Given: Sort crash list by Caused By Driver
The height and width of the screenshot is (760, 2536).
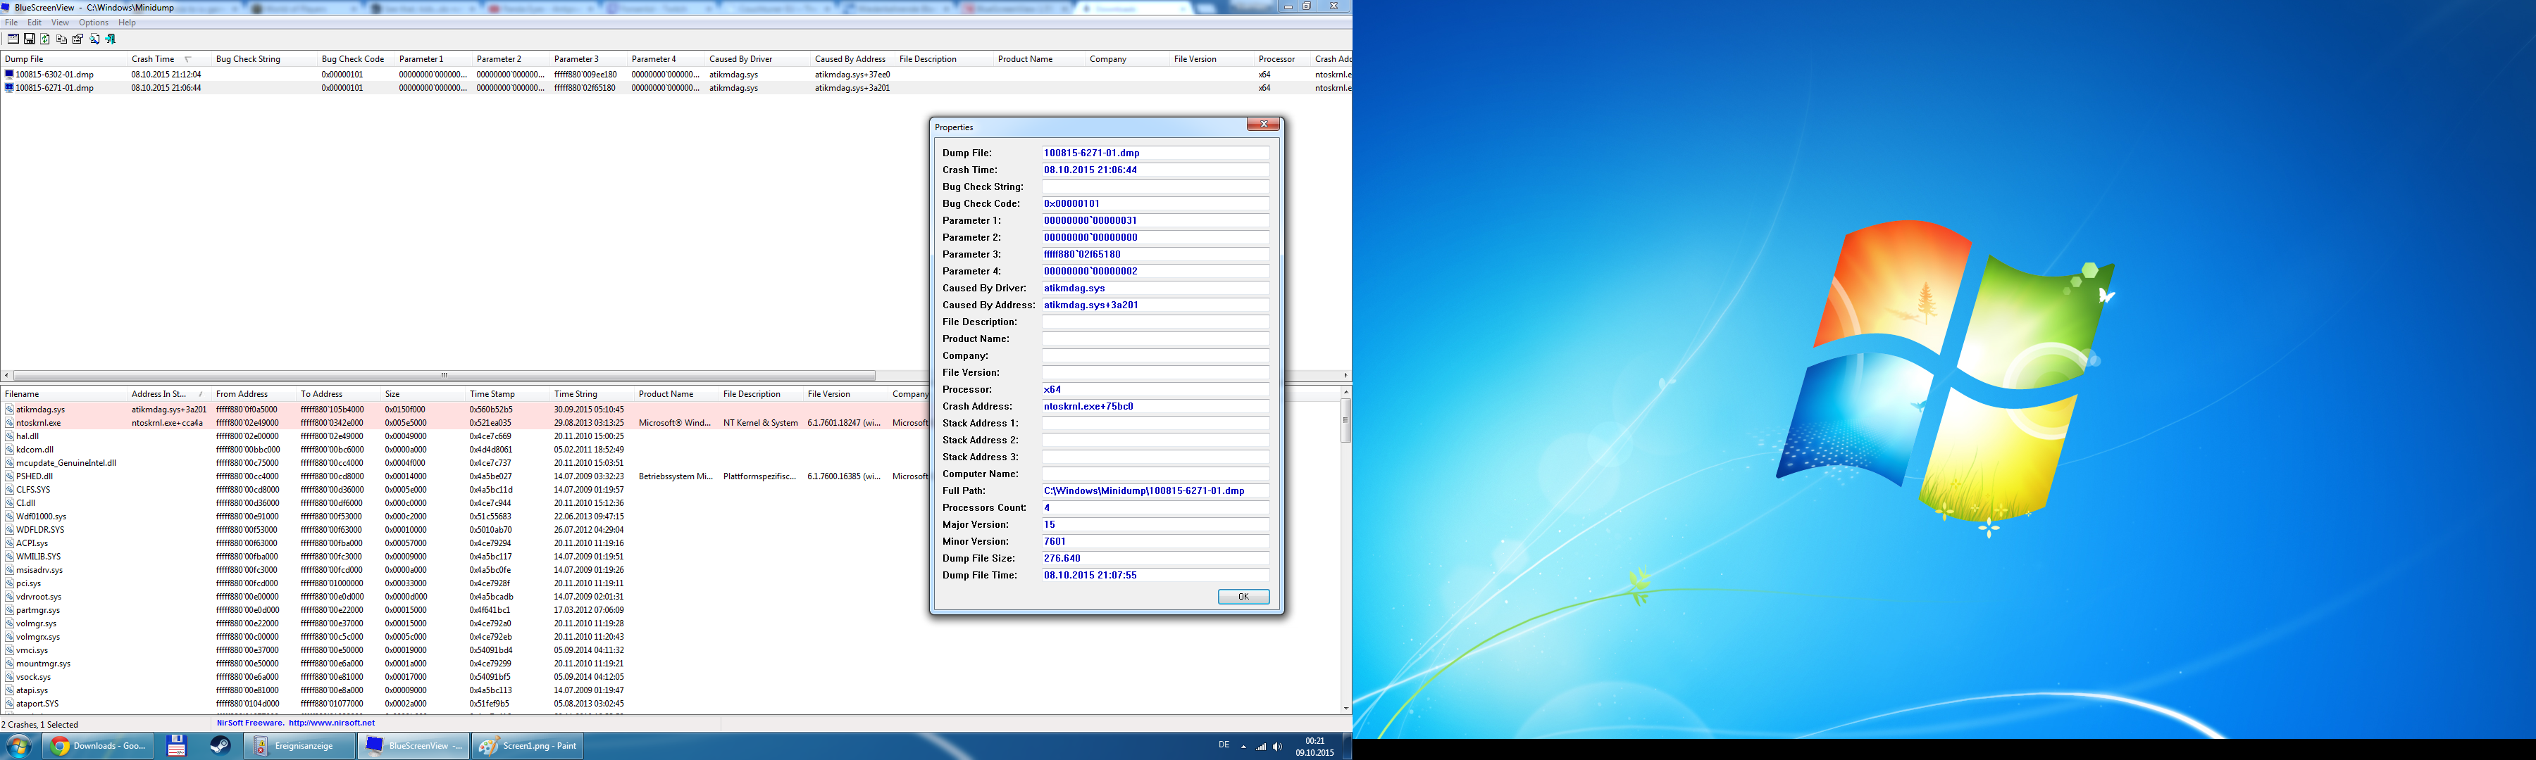Looking at the screenshot, I should pos(740,59).
